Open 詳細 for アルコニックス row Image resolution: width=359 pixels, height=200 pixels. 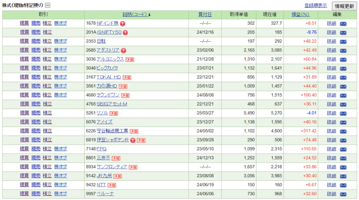[x=331, y=59]
